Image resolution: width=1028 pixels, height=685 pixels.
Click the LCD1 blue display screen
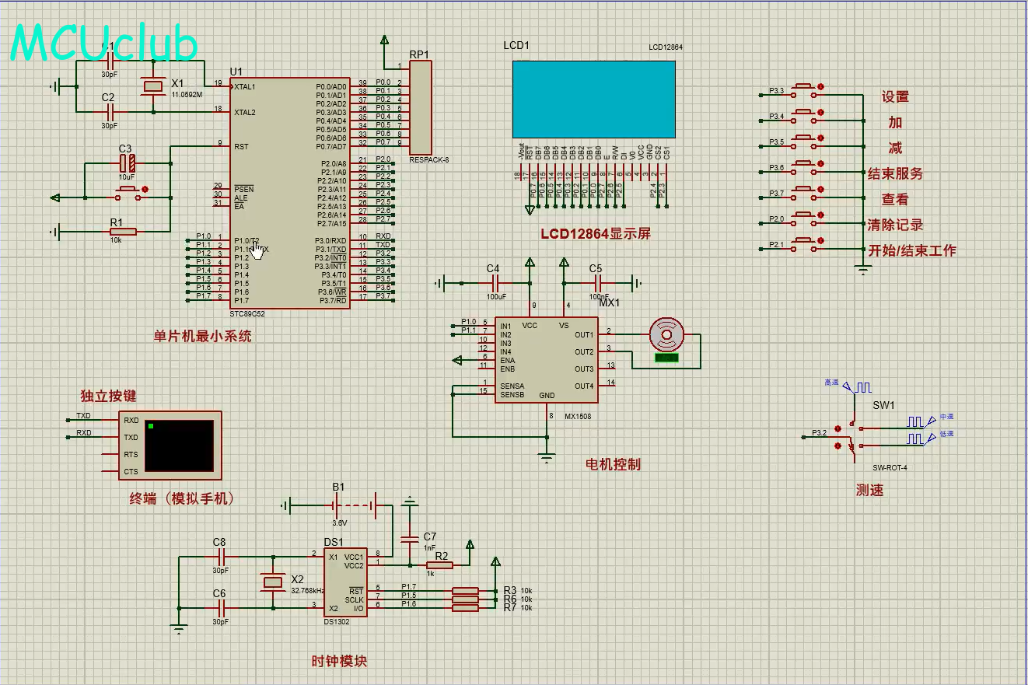click(594, 99)
